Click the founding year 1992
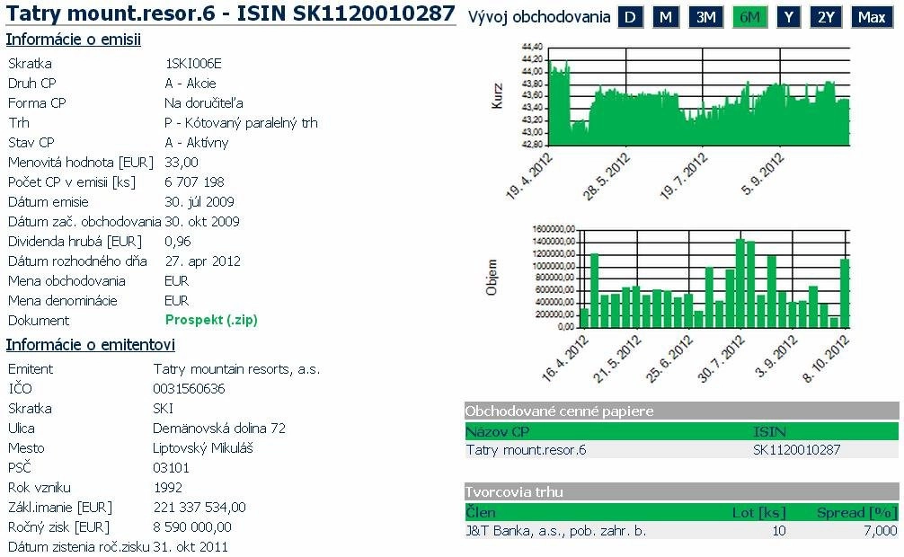The height and width of the screenshot is (557, 904). (x=168, y=487)
